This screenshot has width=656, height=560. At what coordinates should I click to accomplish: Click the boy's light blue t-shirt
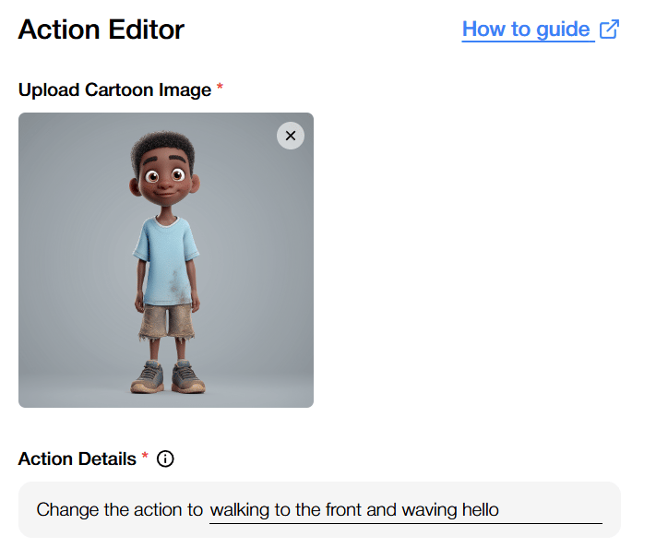tap(166, 261)
